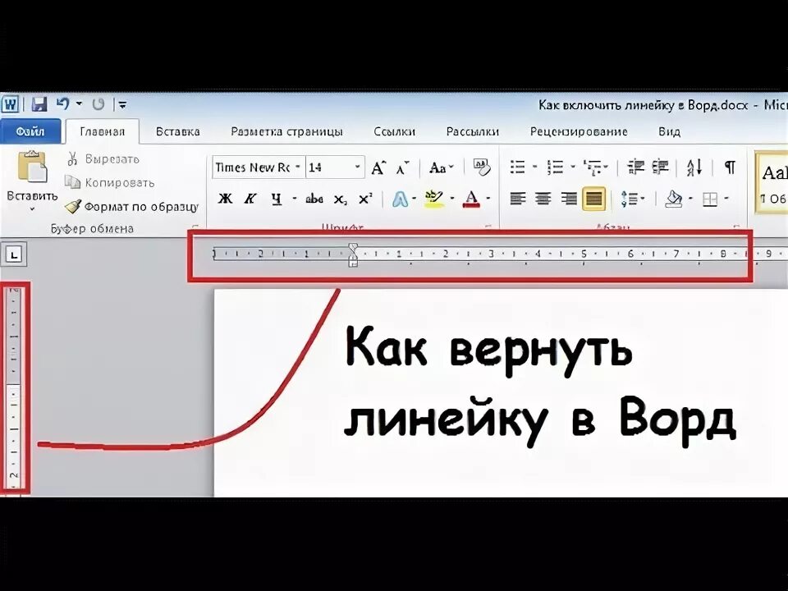
Task: Click the bulleted list icon
Action: point(518,167)
